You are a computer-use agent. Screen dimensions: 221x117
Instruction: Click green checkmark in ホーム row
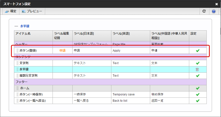(197, 88)
